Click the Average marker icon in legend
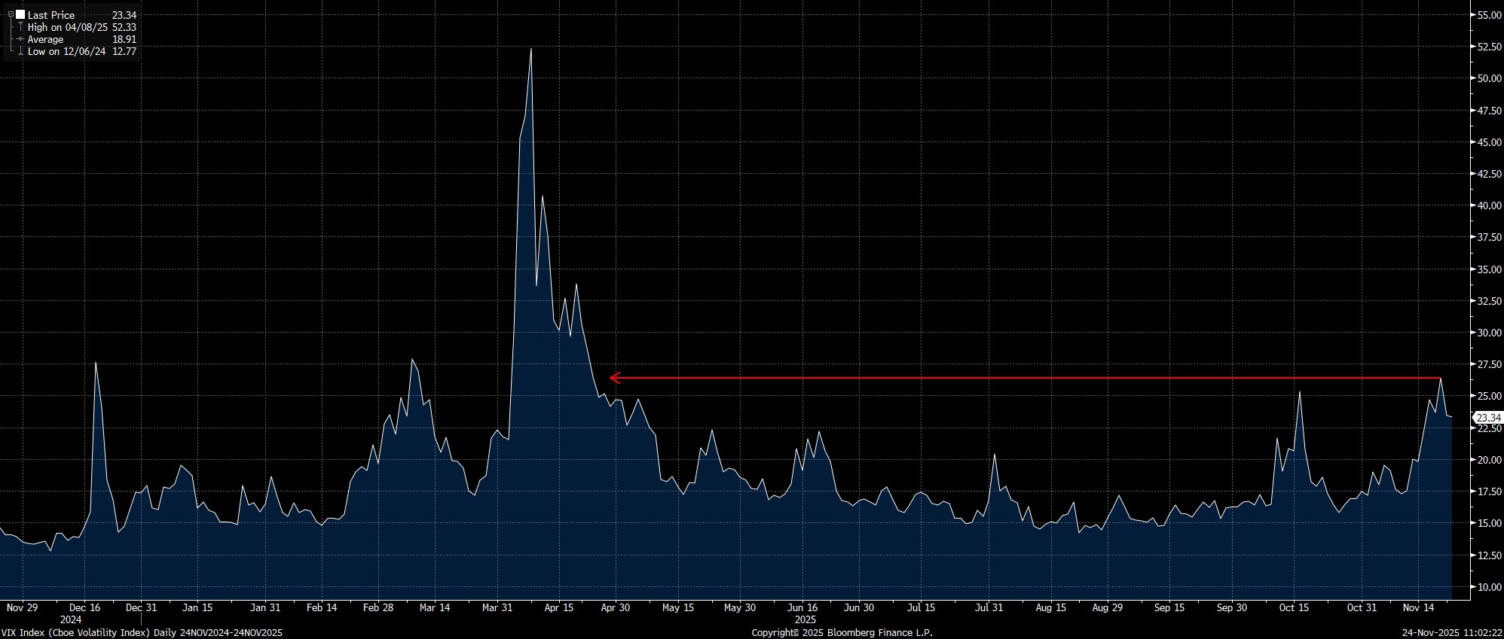 [20, 39]
